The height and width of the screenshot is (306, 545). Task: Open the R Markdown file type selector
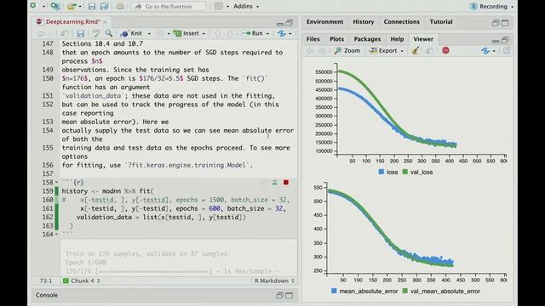(x=274, y=280)
